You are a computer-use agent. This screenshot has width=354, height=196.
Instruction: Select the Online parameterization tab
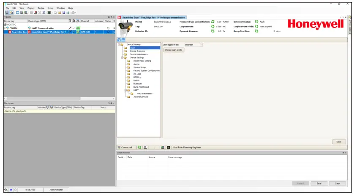point(152,17)
